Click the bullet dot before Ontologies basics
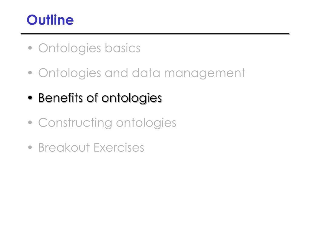This screenshot has width=310, height=233. [x=30, y=48]
